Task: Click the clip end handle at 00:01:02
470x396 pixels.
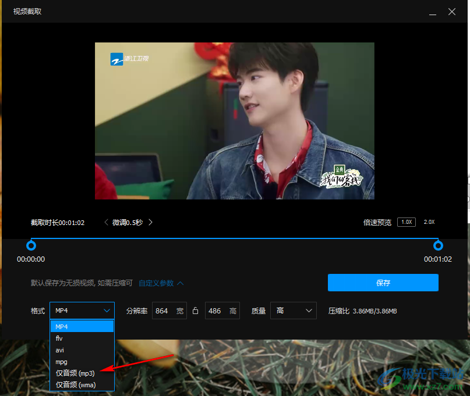Action: click(x=438, y=245)
